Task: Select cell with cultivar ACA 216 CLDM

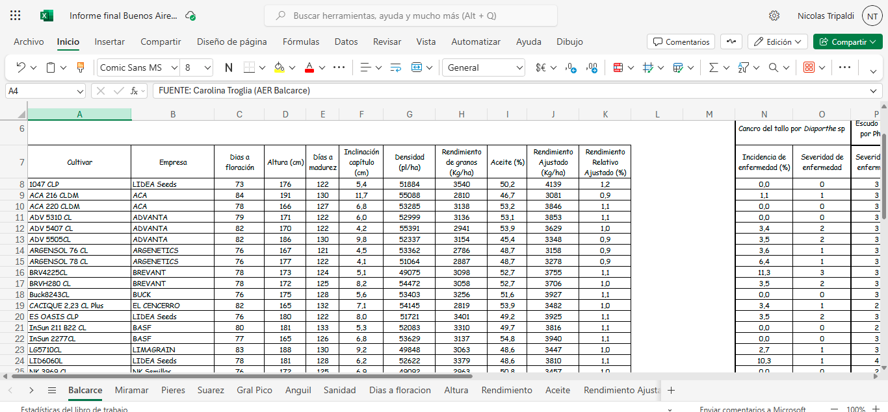Action: [x=79, y=195]
